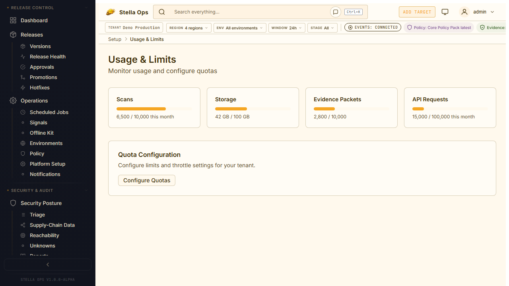Expand the Window 24h dropdown
The width and height of the screenshot is (509, 286).
(286, 28)
